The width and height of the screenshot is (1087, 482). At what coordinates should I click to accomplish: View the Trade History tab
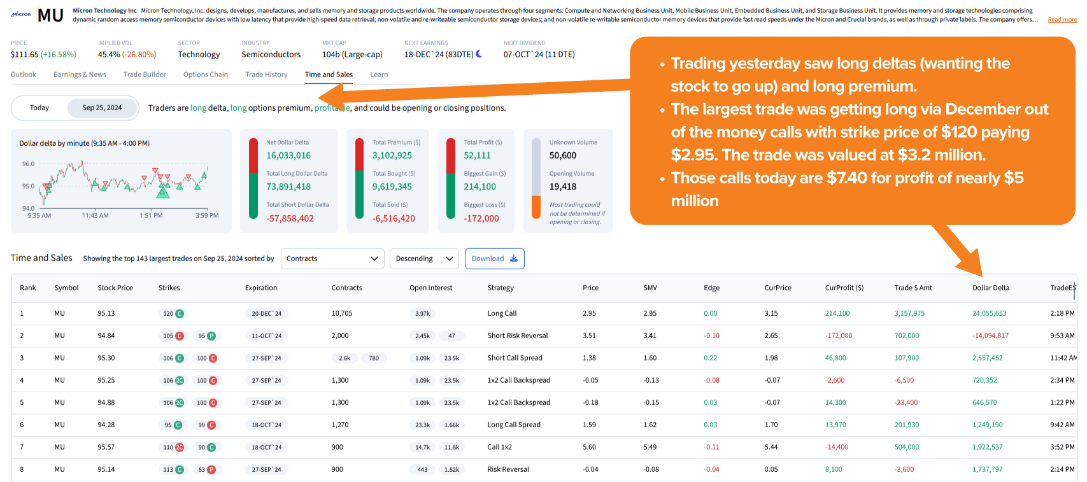pos(266,74)
